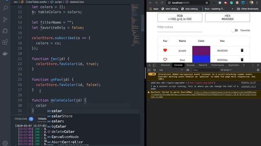The width and height of the screenshot is (261, 146).
Task: Open the 'stop xdebug' bookmark
Action: (189, 9)
